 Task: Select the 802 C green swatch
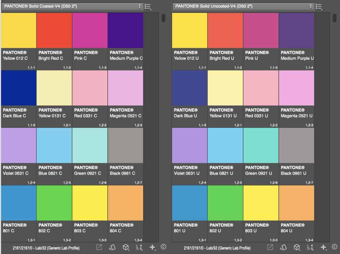54,203
